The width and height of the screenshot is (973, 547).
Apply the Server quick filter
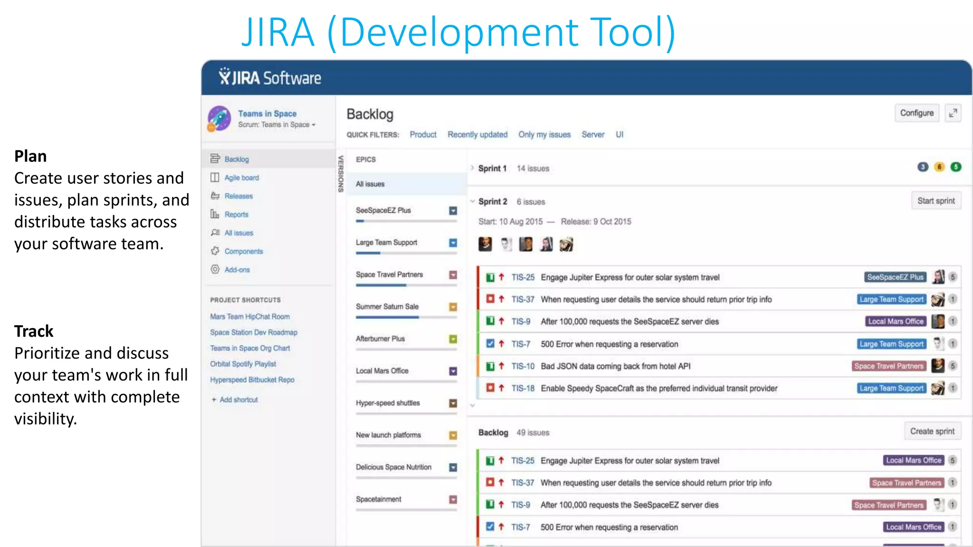(x=593, y=134)
